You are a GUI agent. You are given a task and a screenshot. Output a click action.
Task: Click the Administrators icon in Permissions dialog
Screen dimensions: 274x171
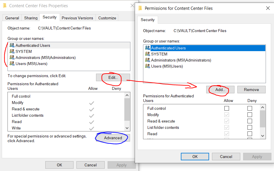tap(147, 60)
